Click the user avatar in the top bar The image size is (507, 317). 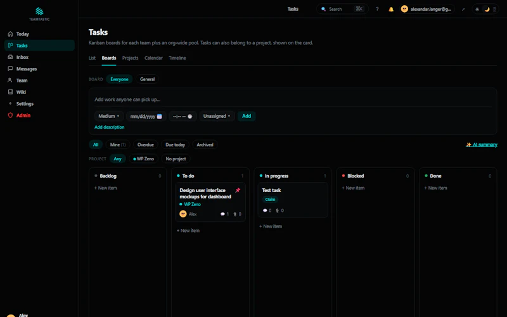(x=404, y=9)
